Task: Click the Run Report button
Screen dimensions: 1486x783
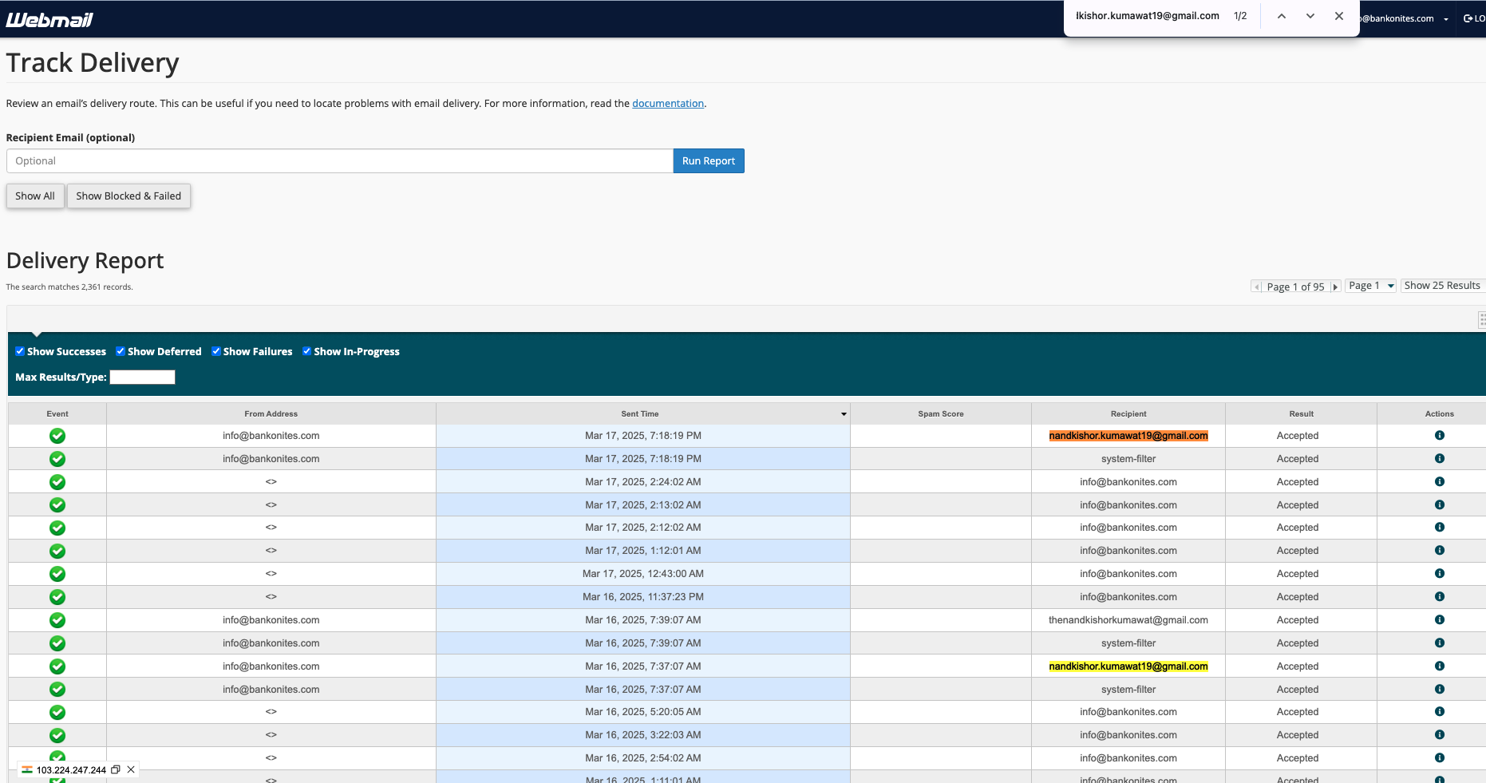Action: coord(708,161)
